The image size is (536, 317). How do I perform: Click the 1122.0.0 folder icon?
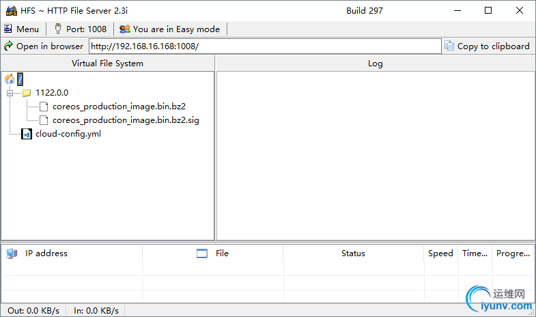click(27, 93)
